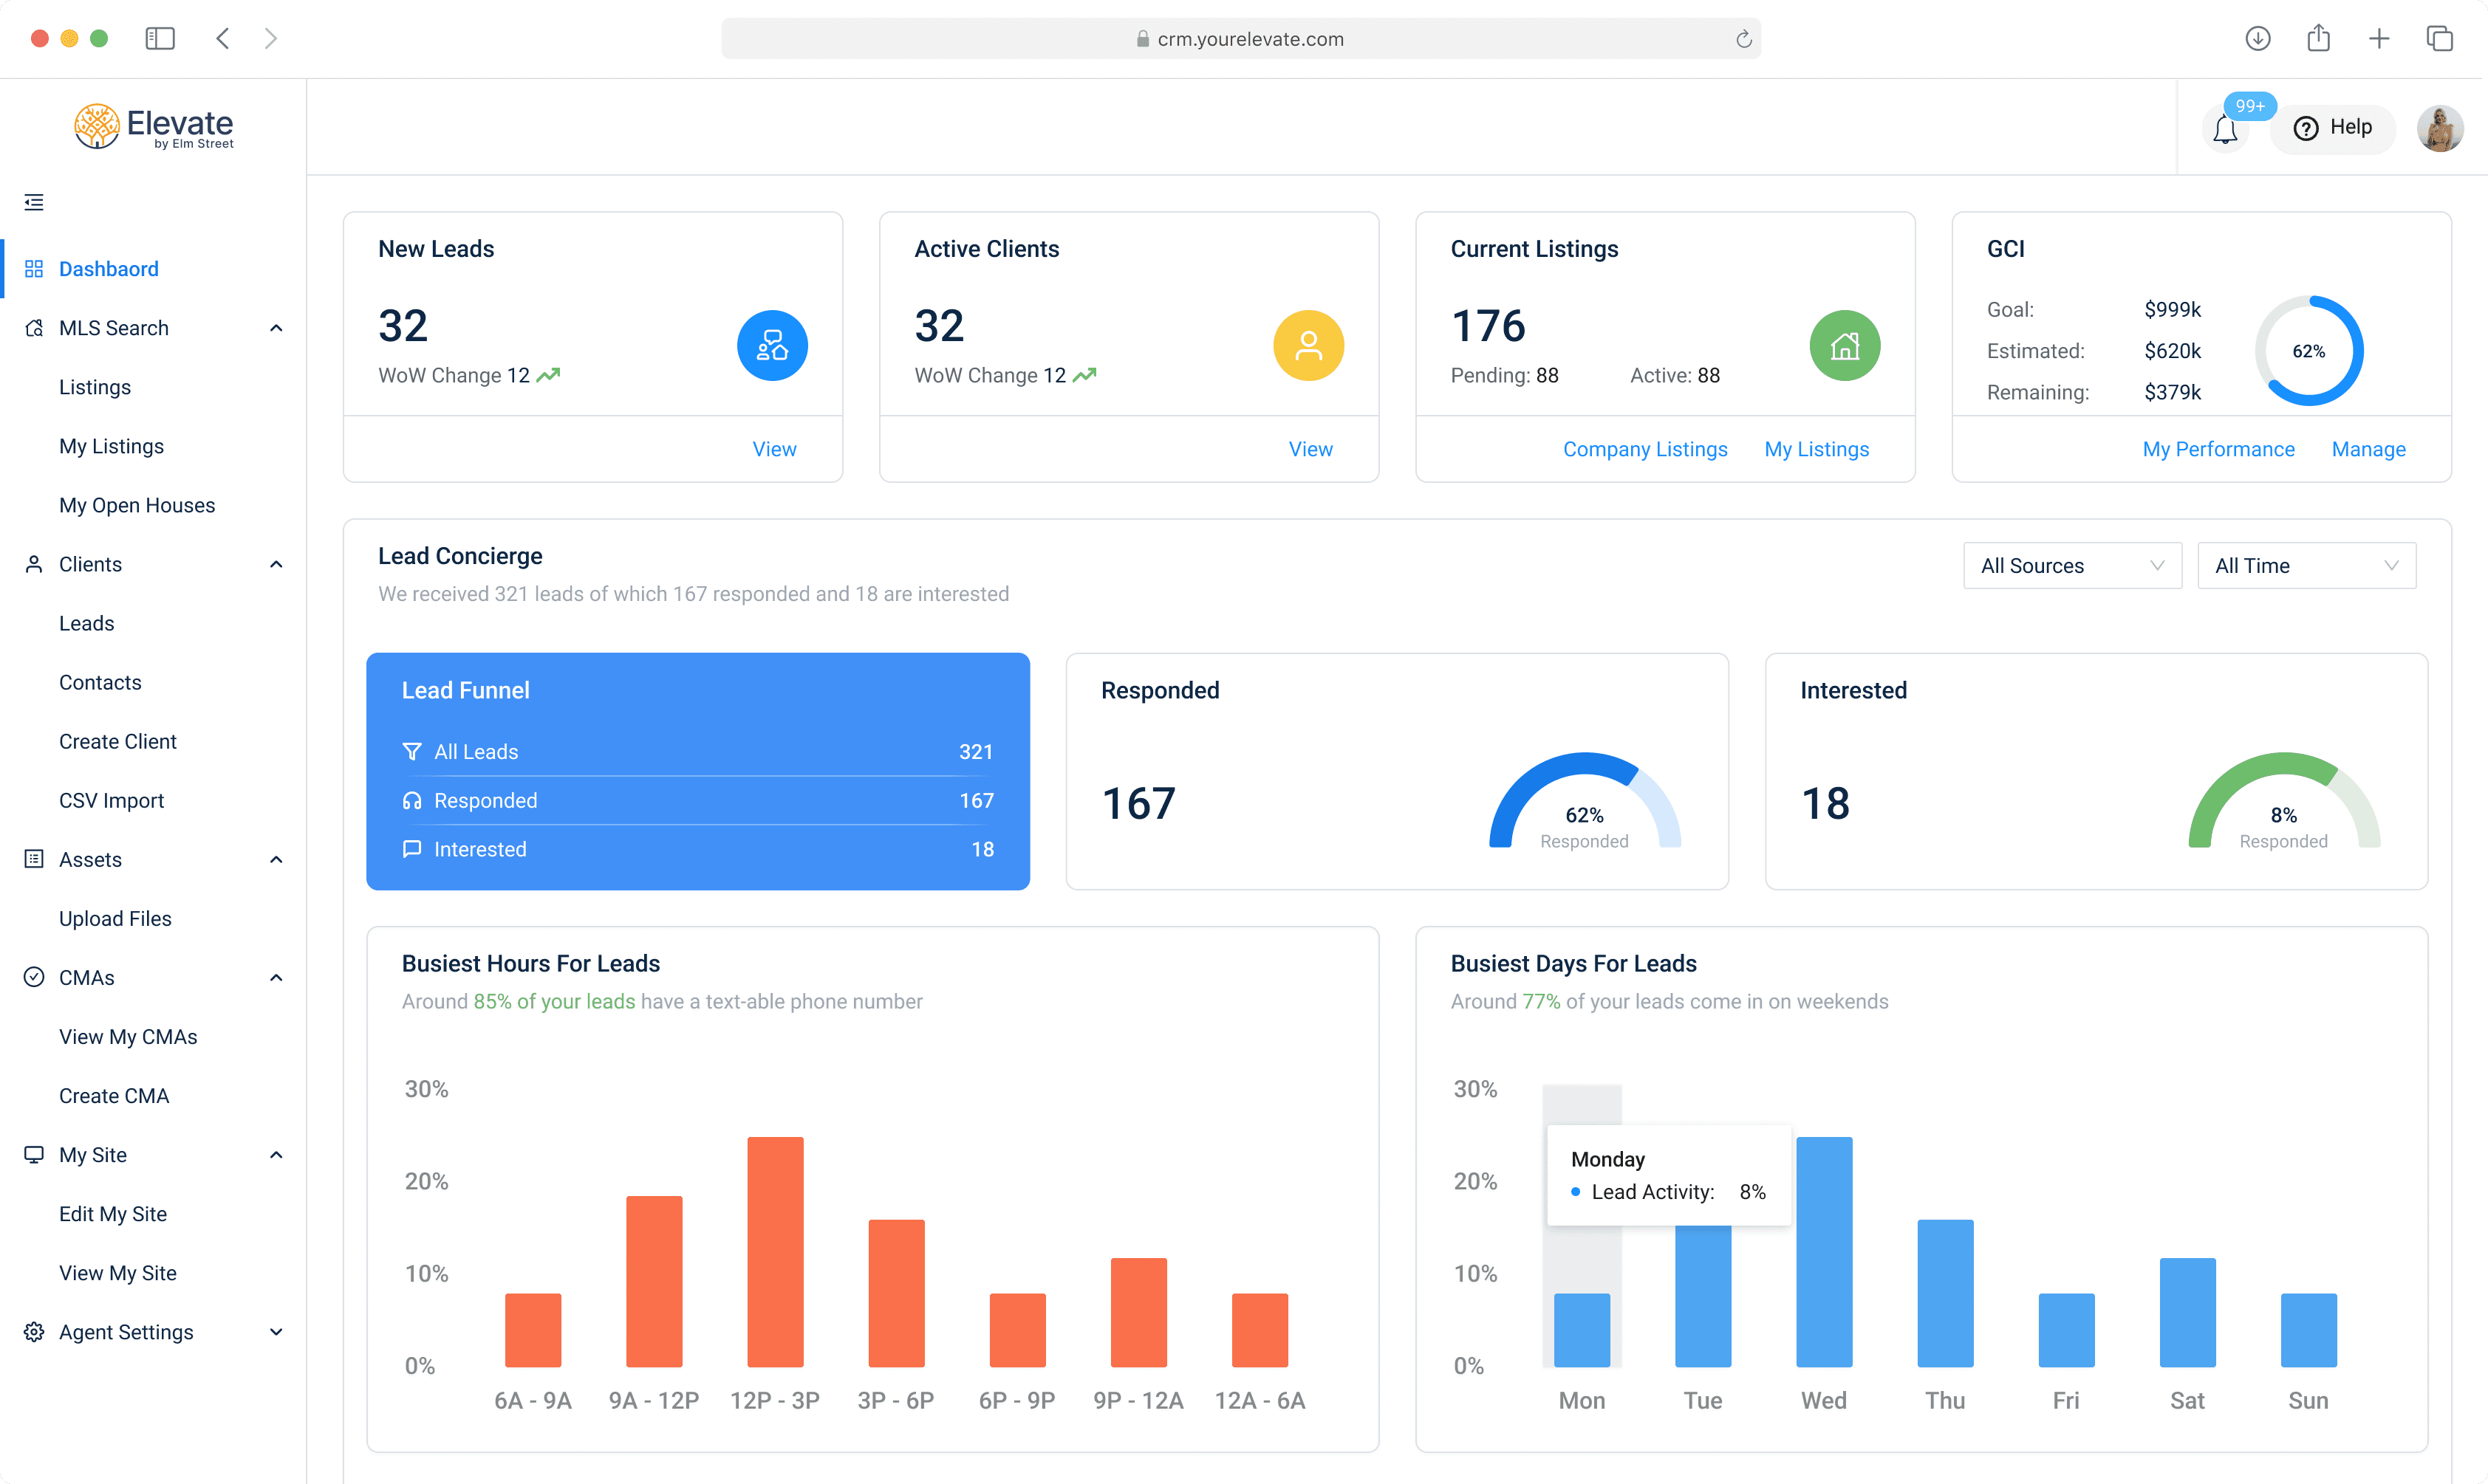The width and height of the screenshot is (2488, 1484).
Task: Open My Open Houses
Action: (137, 505)
